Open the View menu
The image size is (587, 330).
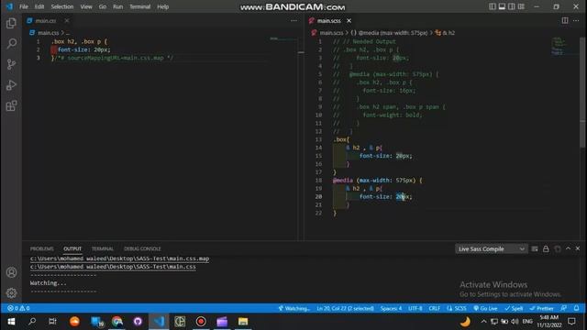point(86,6)
